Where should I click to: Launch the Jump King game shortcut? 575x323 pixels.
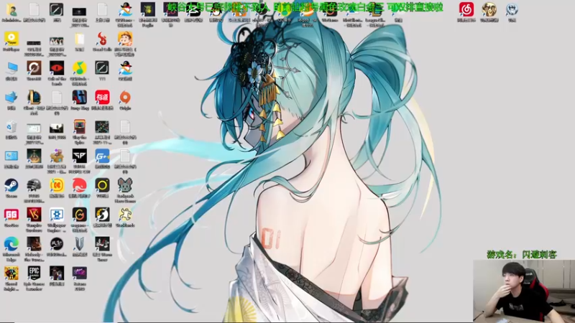pyautogui.click(x=80, y=98)
